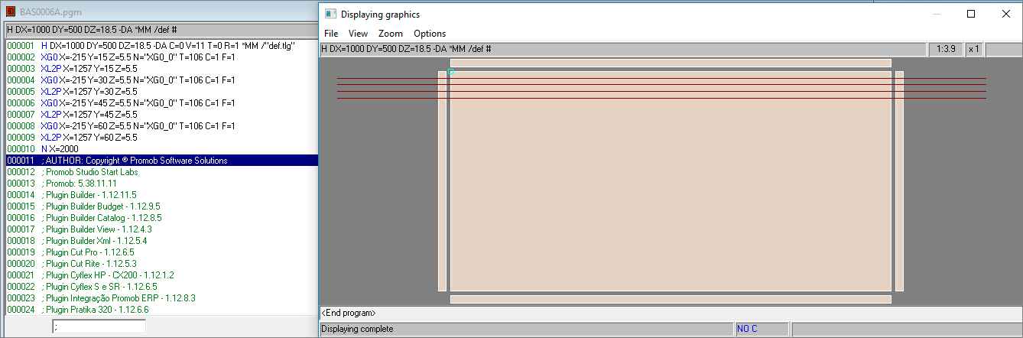Select line Plugin Cyflex HP - CX200
Screen dimensions: 1023x338
161,275
